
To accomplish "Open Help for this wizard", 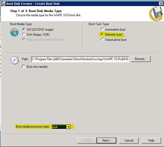I will tap(151, 140).
